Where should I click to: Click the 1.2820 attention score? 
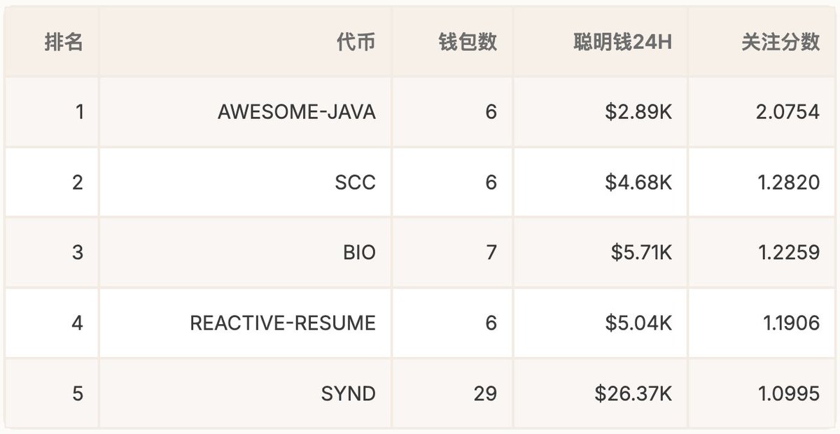click(789, 183)
